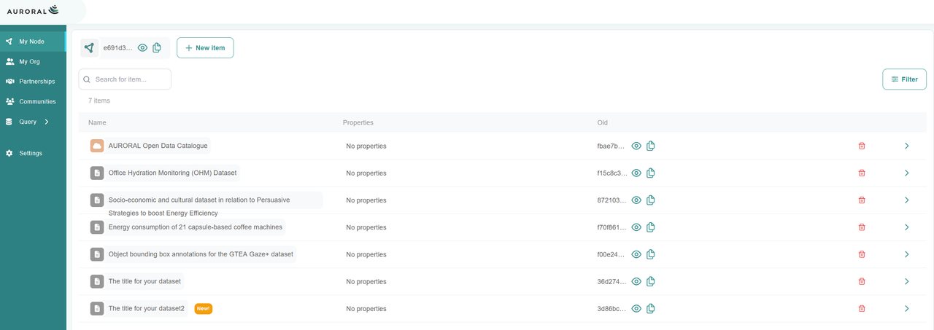Reveal Oid f70f861 with eye icon

tap(636, 227)
